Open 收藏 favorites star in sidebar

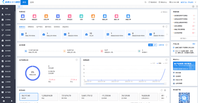click(3, 8)
